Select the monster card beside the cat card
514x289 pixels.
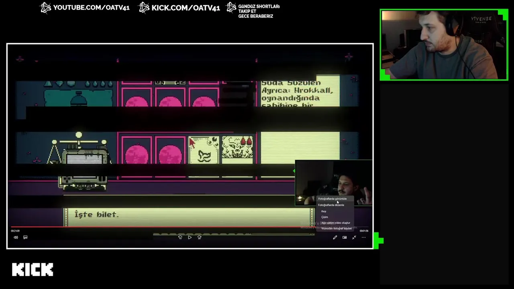(x=238, y=150)
